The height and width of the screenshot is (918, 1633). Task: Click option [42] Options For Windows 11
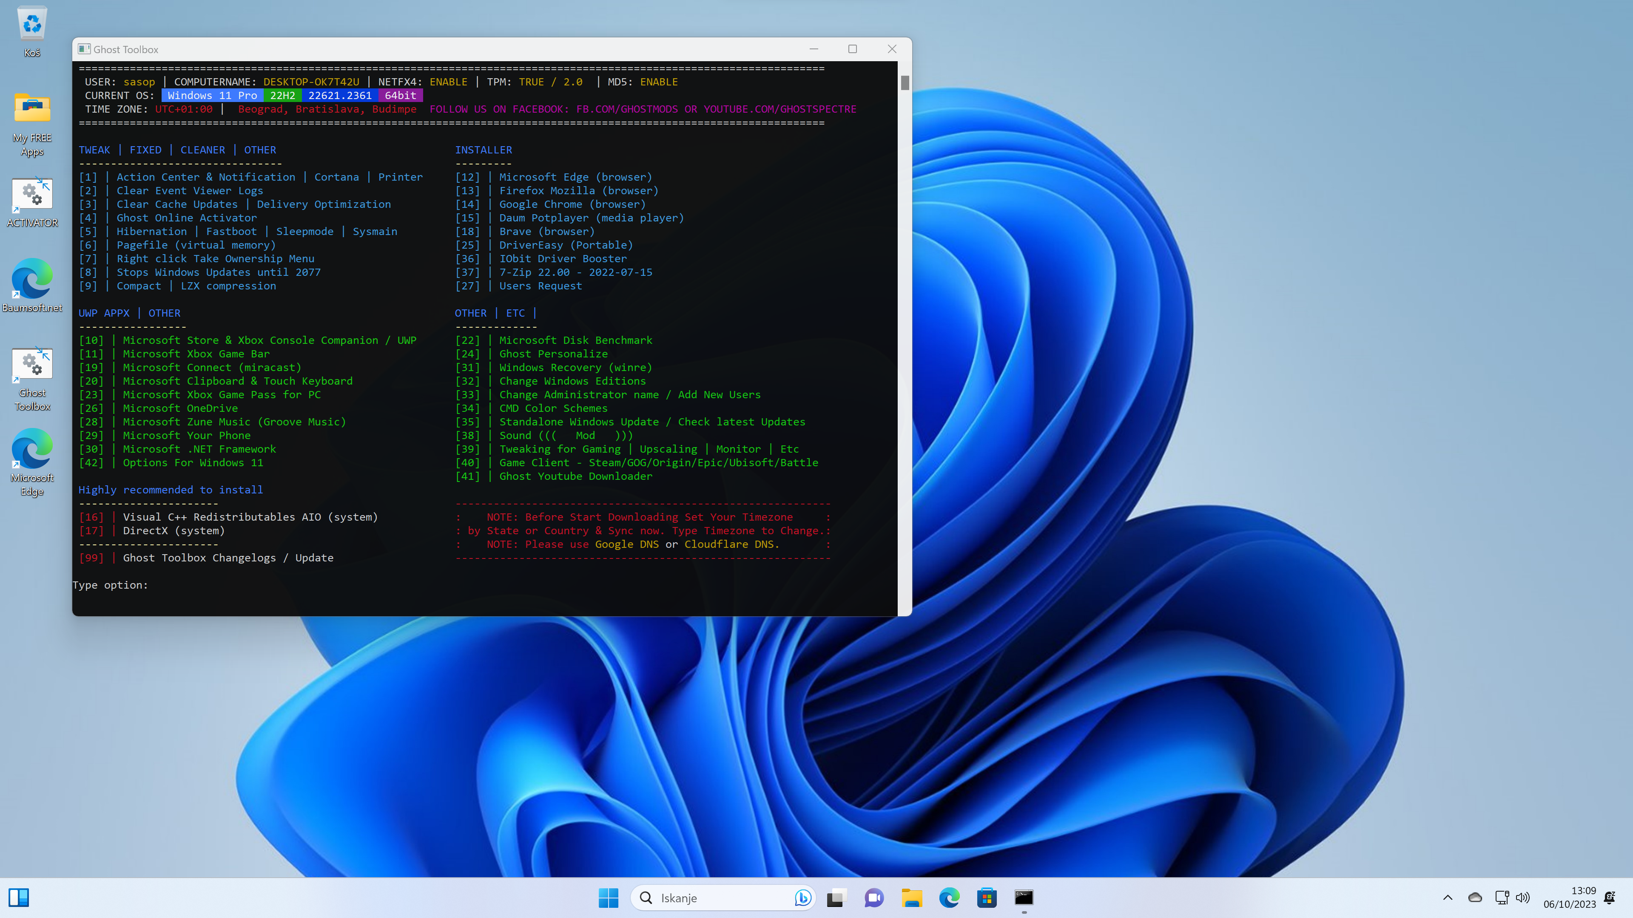pos(171,462)
